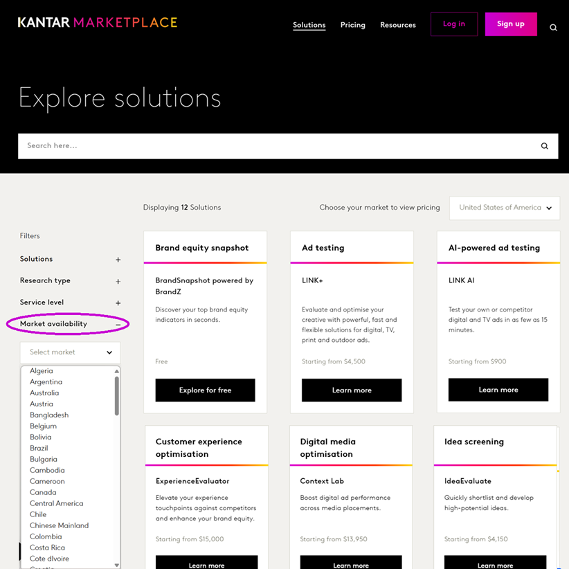Image resolution: width=569 pixels, height=569 pixels.
Task: Click the AI-powered ad testing card title
Action: [x=494, y=248]
